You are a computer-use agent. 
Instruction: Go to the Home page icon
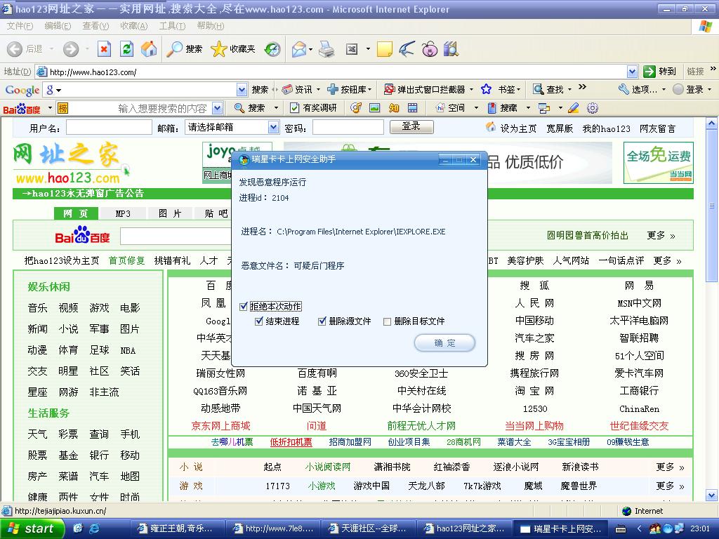(149, 49)
